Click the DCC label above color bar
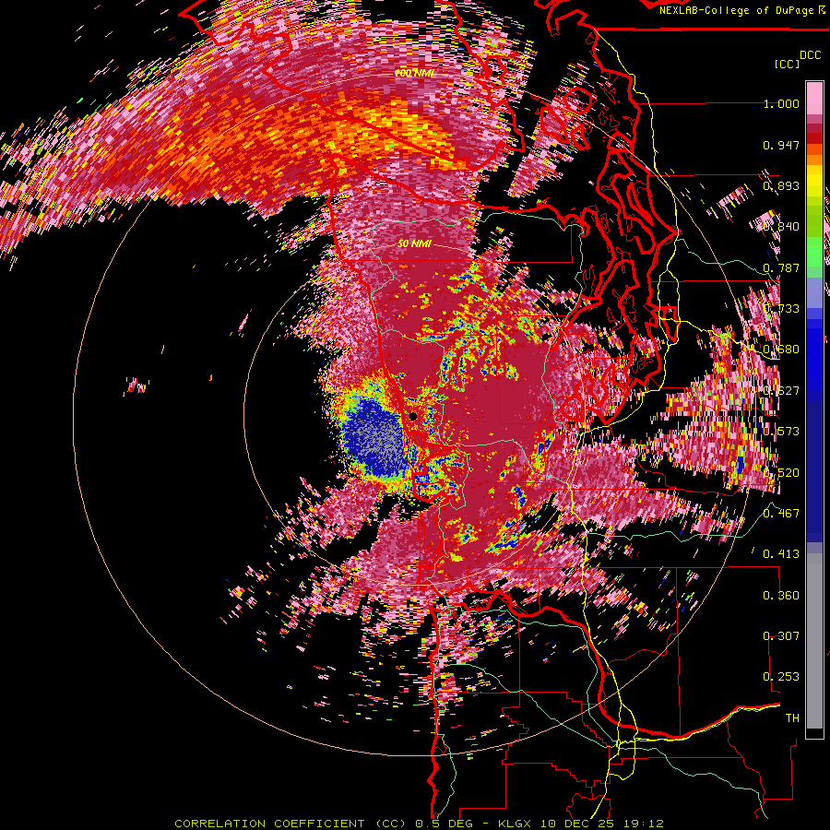Viewport: 830px width, 830px height. (810, 55)
